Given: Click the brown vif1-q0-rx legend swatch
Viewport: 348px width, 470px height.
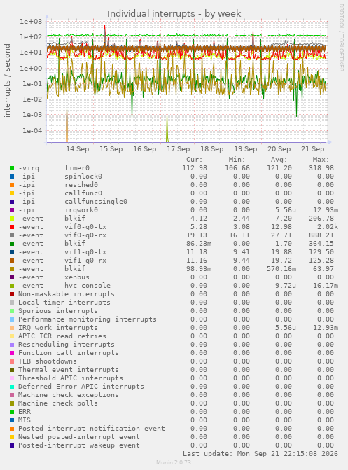Looking at the screenshot, I should click(12, 261).
